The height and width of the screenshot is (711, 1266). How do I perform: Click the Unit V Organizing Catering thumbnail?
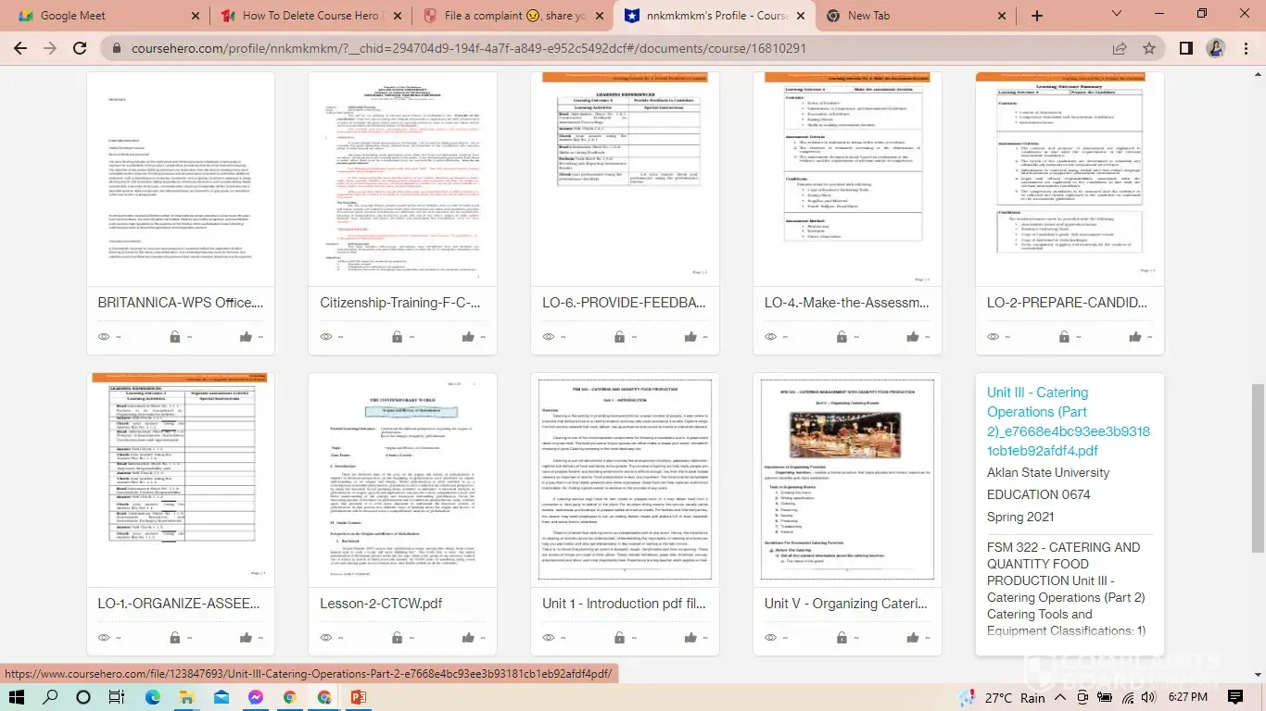(x=847, y=480)
